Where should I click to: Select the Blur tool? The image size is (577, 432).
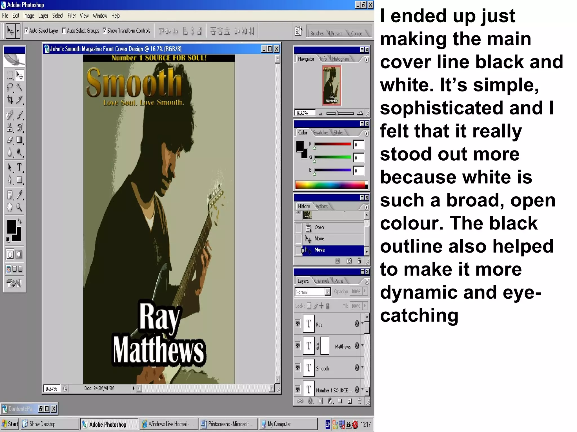coord(10,152)
